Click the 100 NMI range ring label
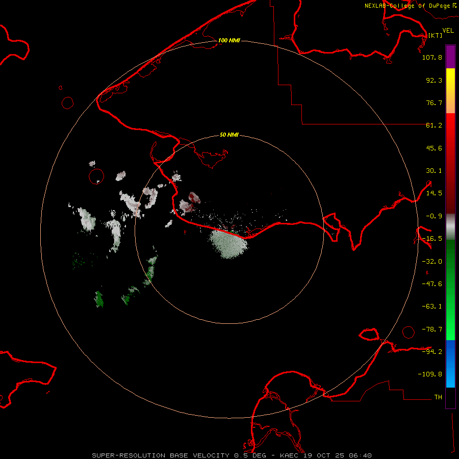 click(x=229, y=40)
